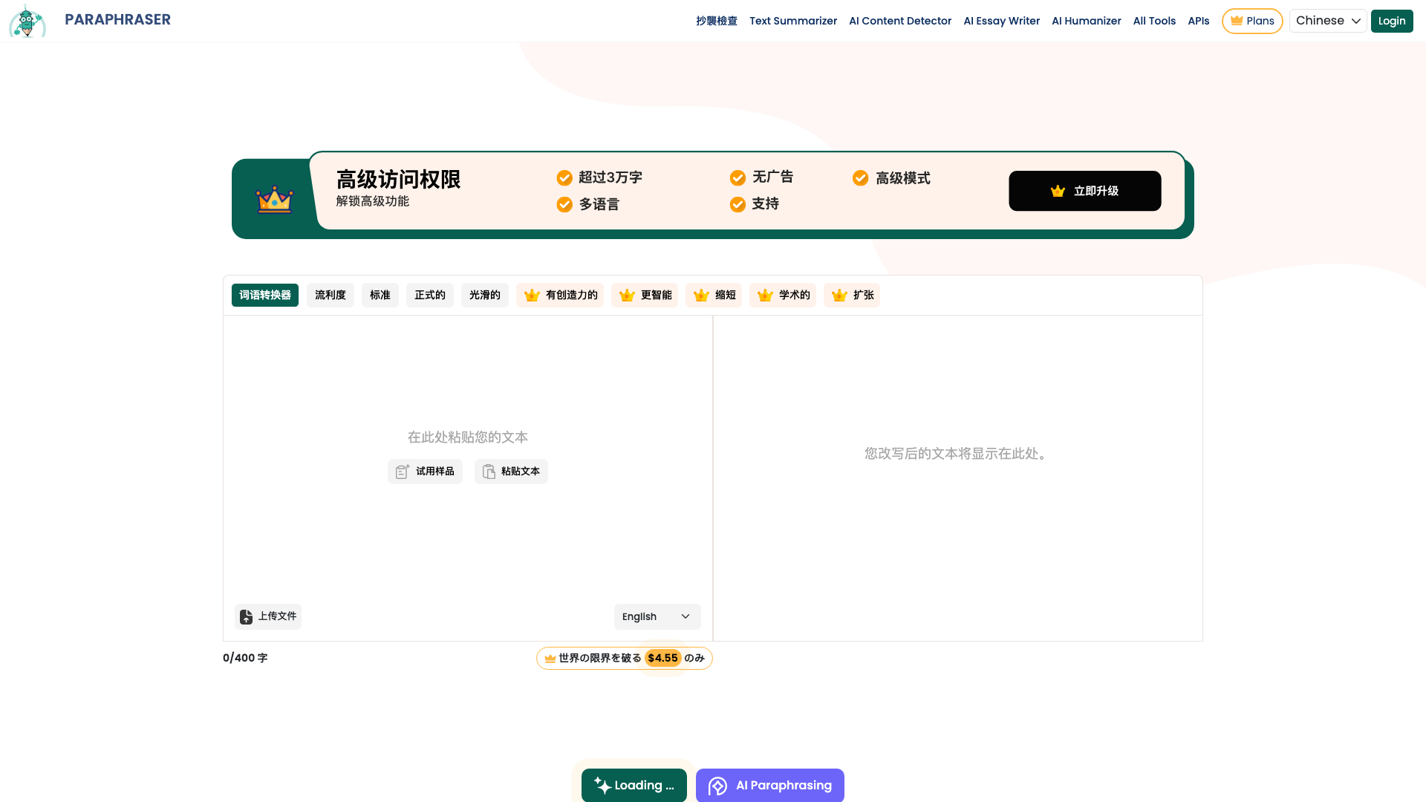Click the Paraphraser mascot logo icon
This screenshot has height=802, width=1426.
point(27,21)
